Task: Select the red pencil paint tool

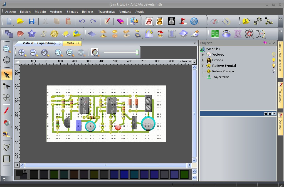Action: [6, 111]
